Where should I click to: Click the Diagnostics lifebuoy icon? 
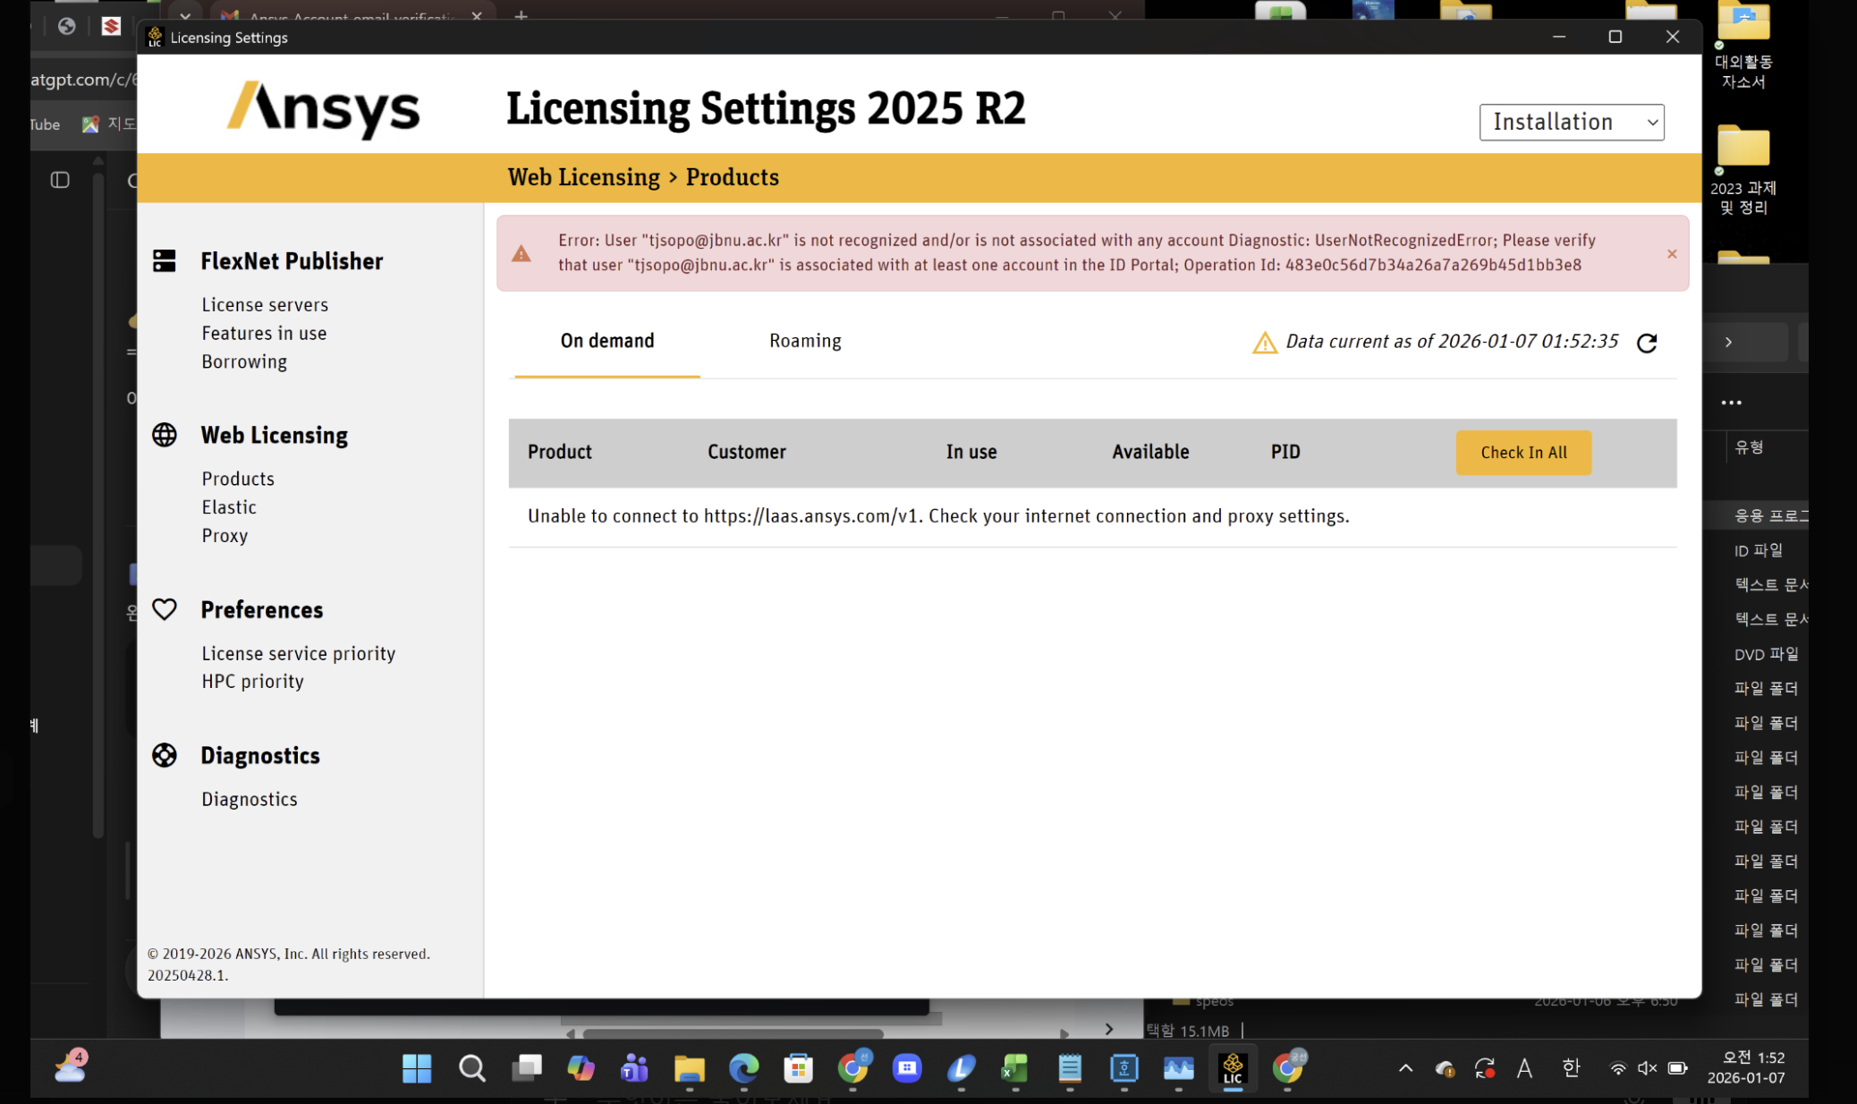tap(165, 755)
